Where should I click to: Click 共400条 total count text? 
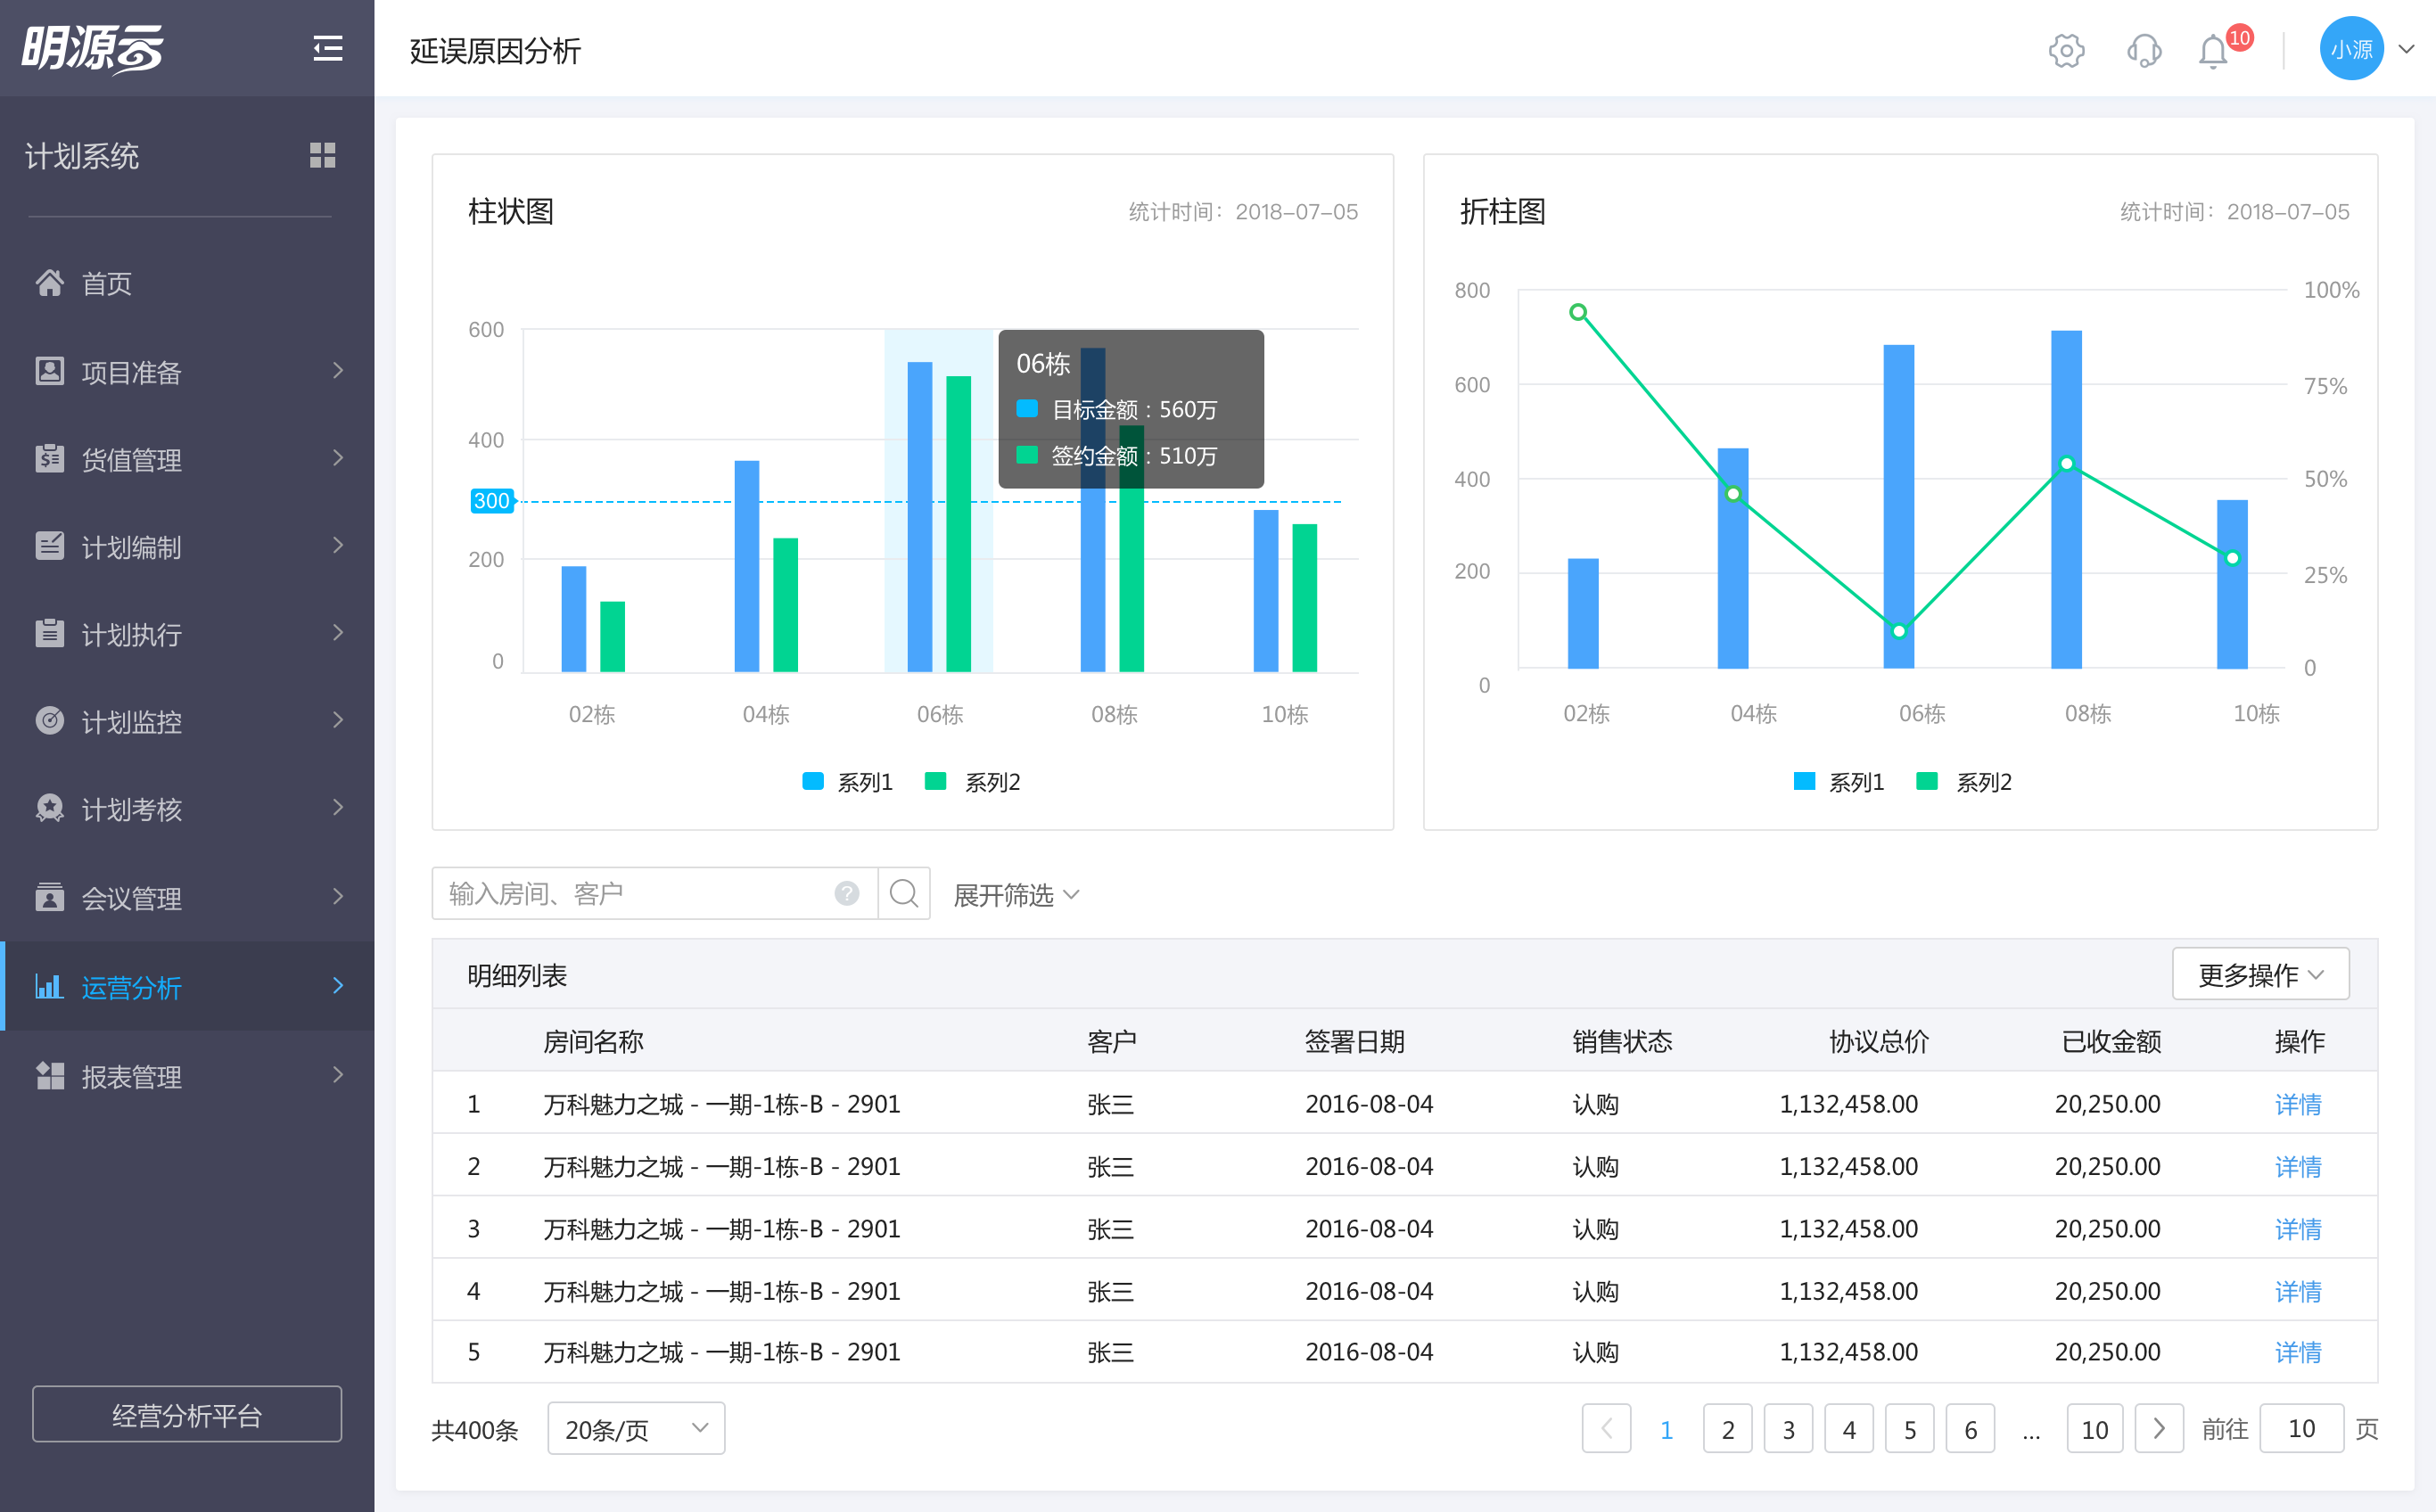pyautogui.click(x=475, y=1430)
